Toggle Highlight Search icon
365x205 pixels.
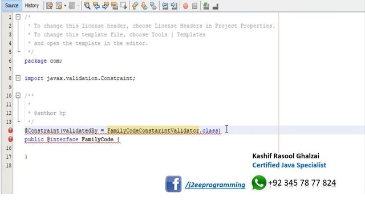click(x=115, y=6)
